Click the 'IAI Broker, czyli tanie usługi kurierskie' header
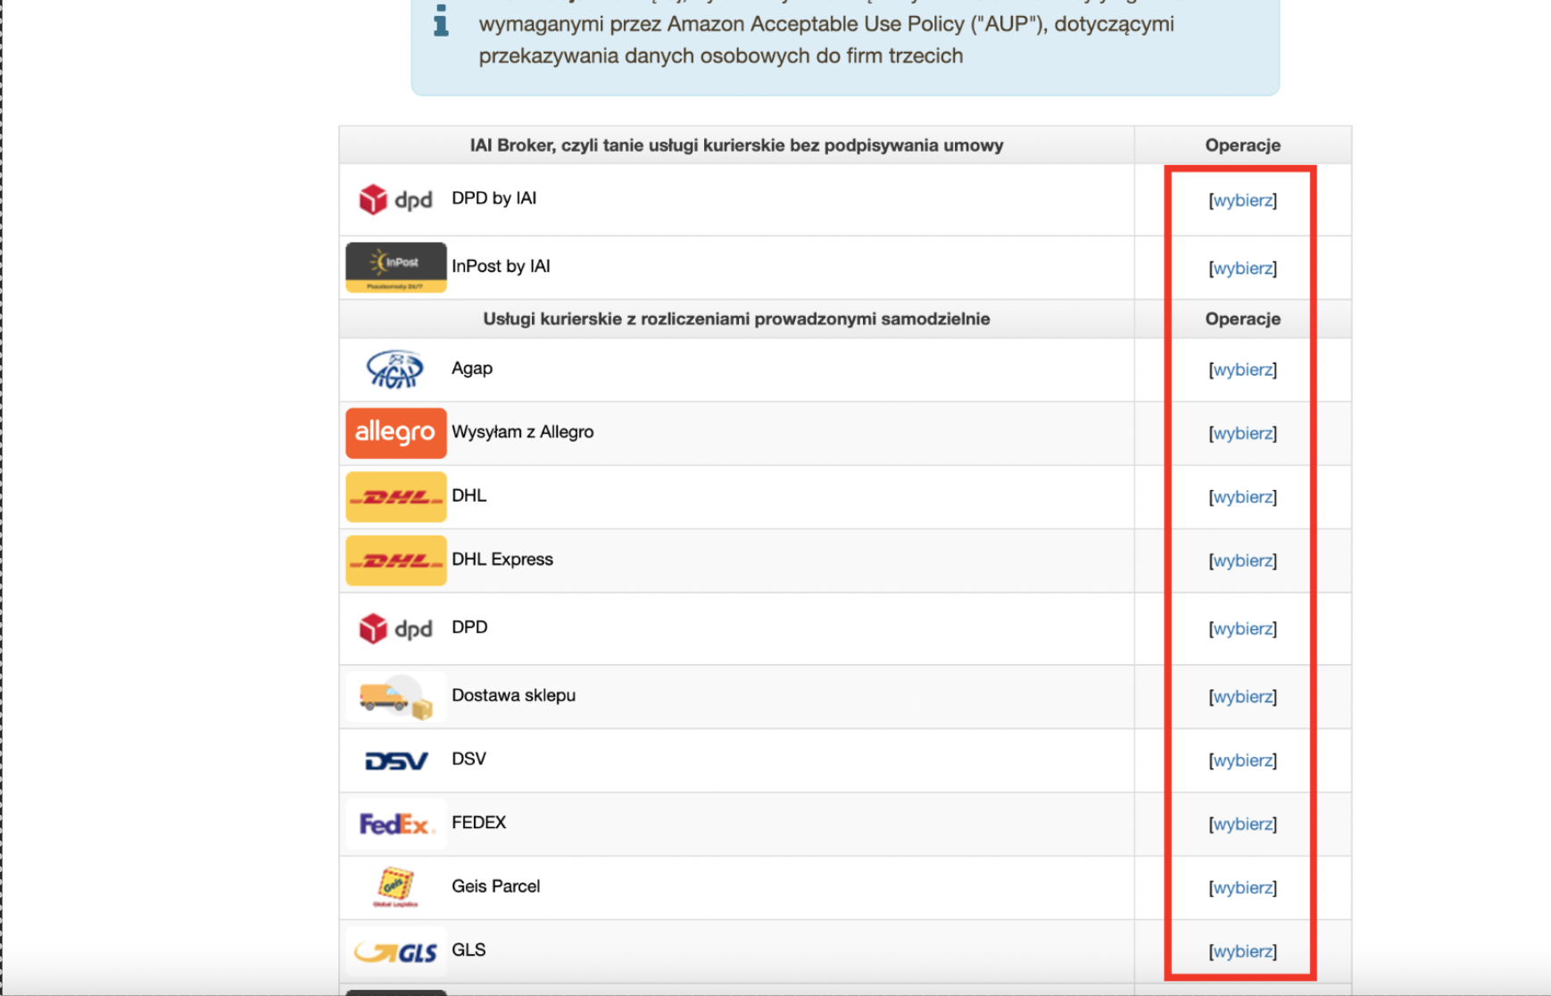 736,145
